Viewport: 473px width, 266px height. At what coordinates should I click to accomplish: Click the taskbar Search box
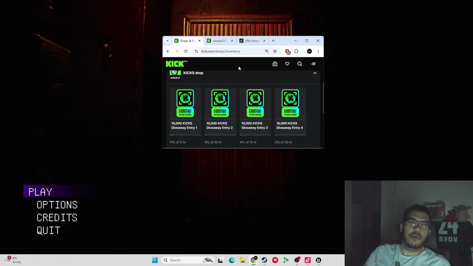(x=188, y=260)
